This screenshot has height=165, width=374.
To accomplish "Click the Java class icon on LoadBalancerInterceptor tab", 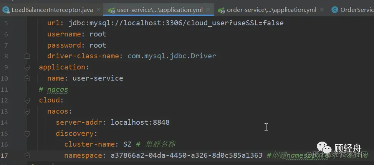I will pos(5,10).
